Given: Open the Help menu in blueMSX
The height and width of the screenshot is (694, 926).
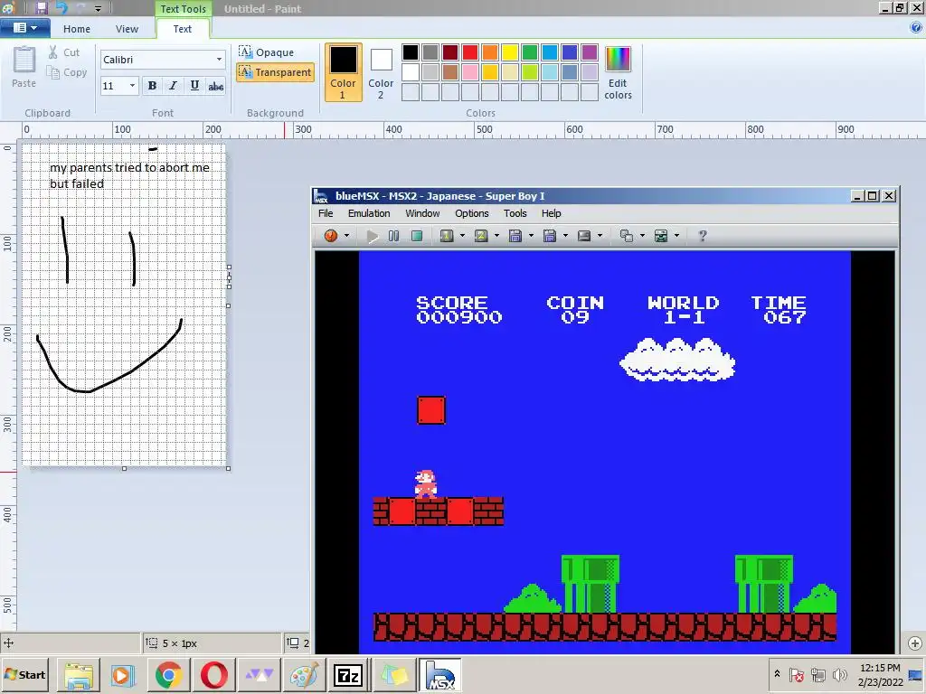Looking at the screenshot, I should click(551, 213).
